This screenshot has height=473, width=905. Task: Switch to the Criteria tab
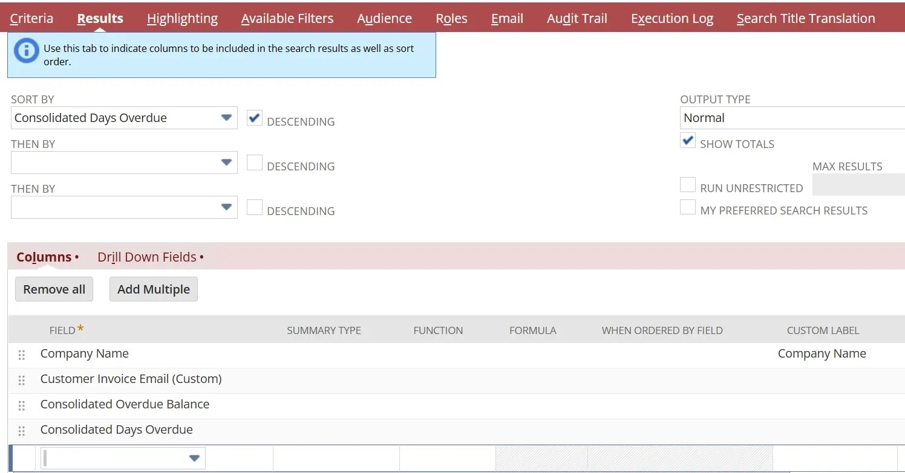pos(31,18)
